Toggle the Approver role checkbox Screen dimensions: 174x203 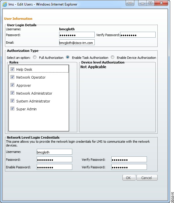pyautogui.click(x=12, y=85)
